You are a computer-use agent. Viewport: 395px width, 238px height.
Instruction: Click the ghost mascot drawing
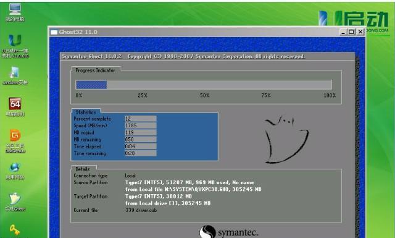coord(286,140)
